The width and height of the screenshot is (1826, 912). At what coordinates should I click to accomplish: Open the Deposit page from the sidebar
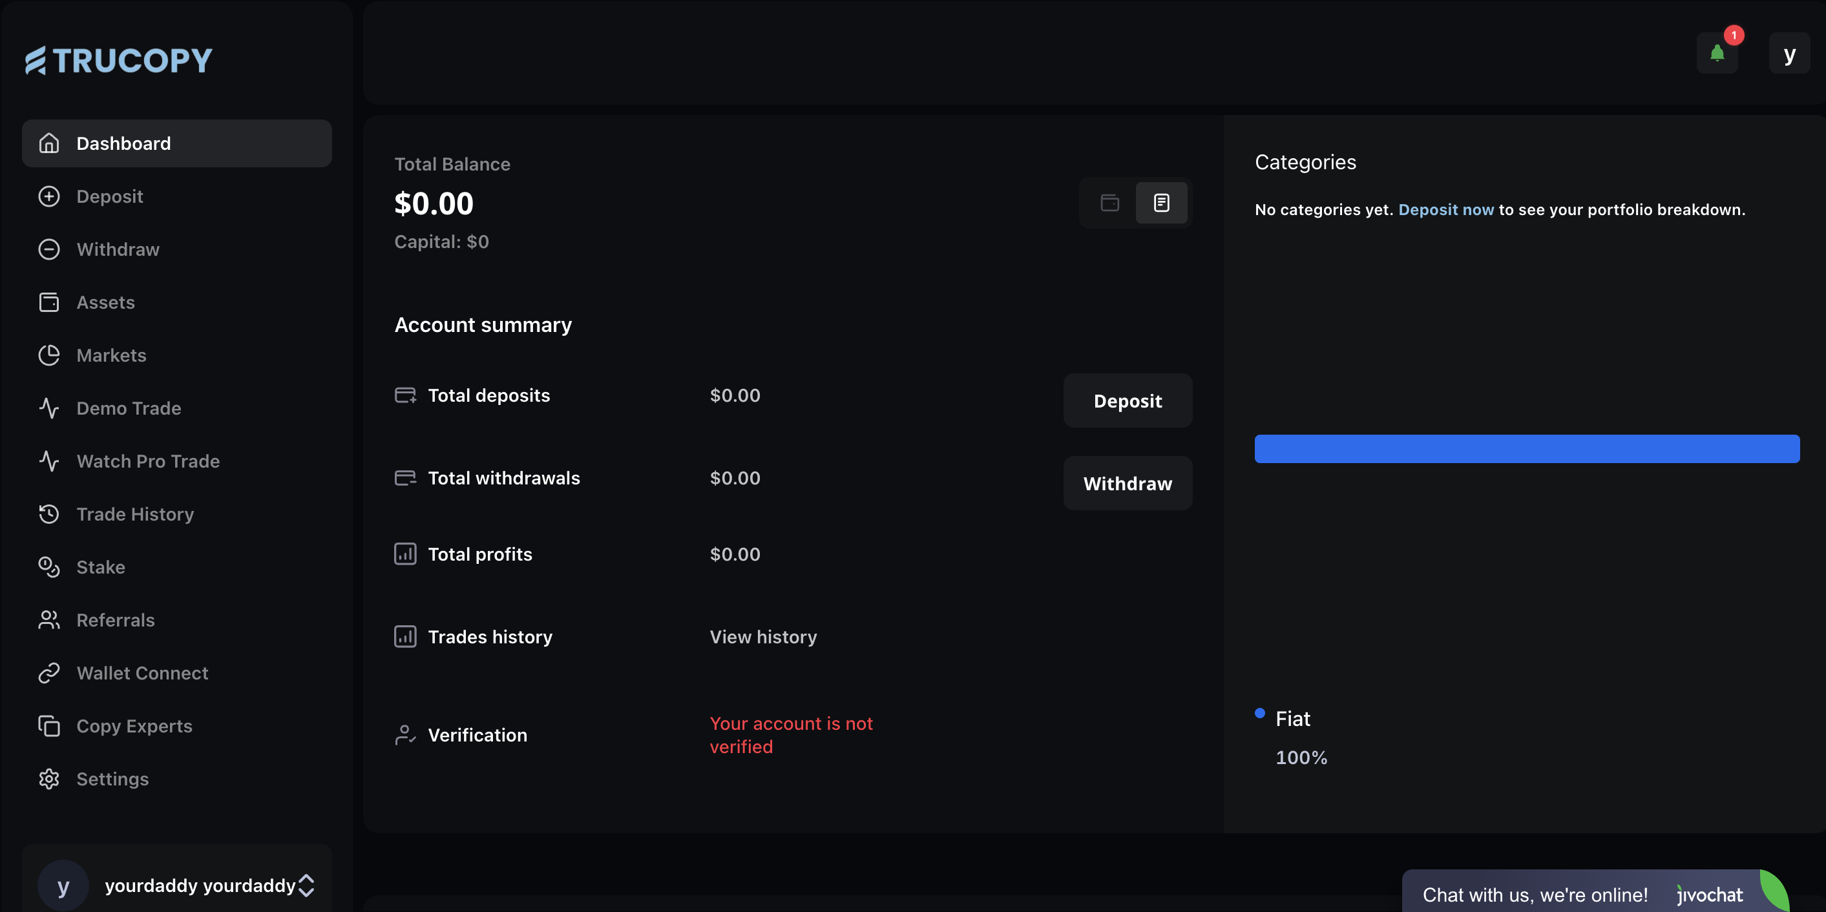click(x=109, y=196)
